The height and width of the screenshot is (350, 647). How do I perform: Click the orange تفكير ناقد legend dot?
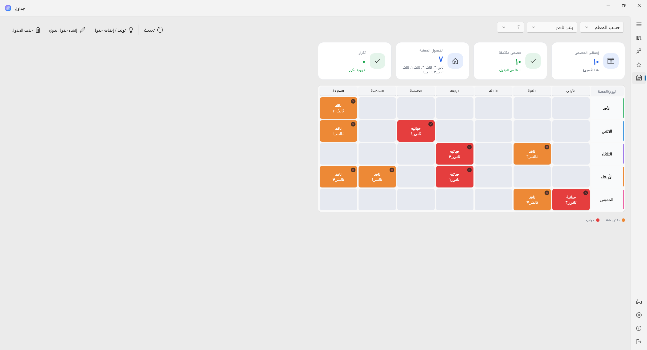623,220
